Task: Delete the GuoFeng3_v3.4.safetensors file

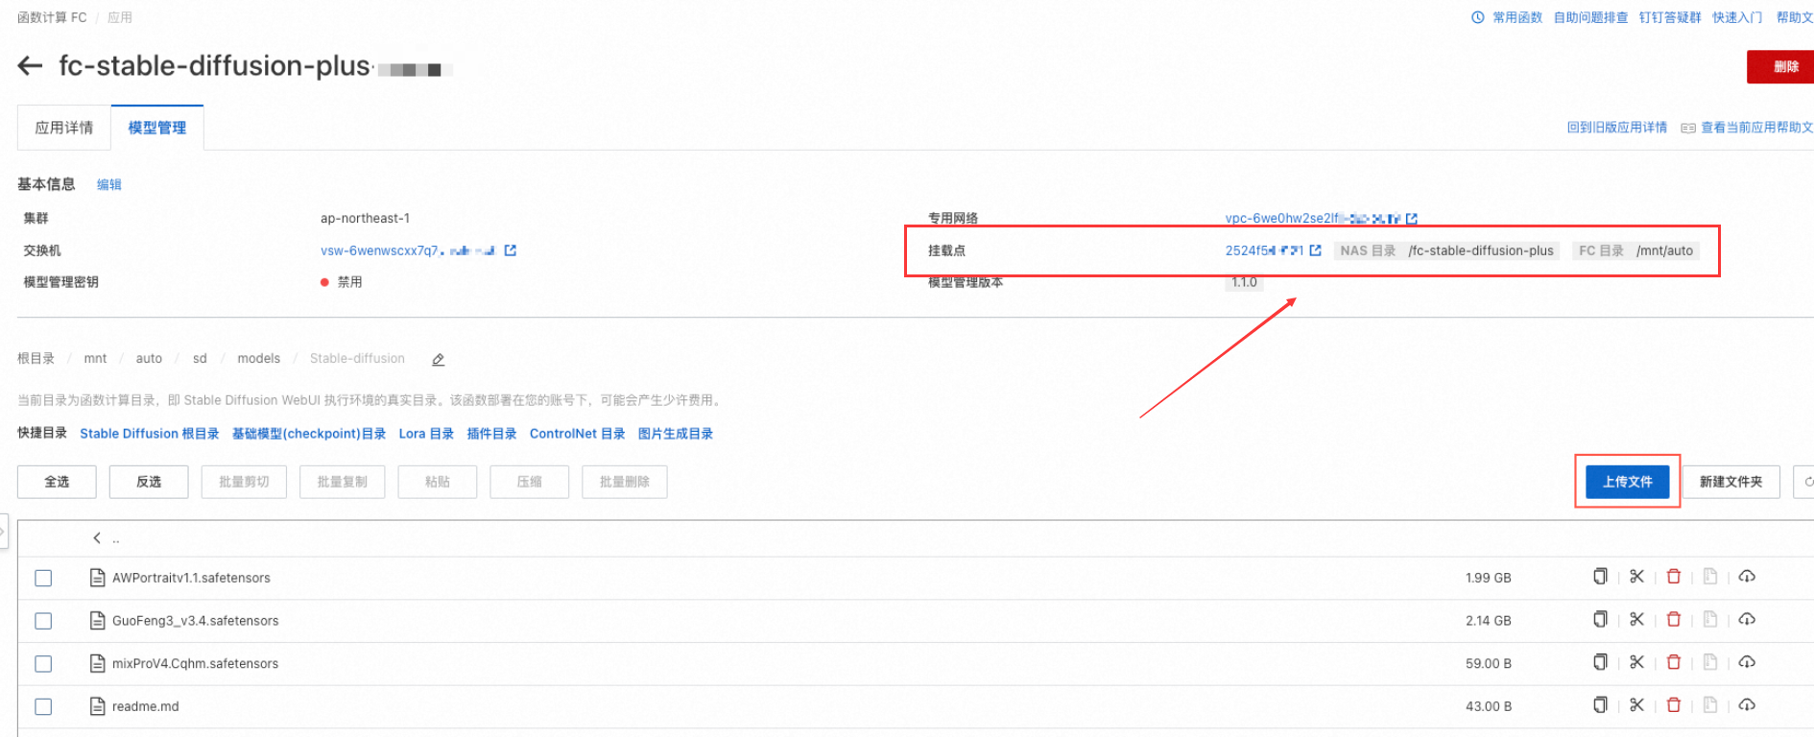Action: [x=1674, y=620]
